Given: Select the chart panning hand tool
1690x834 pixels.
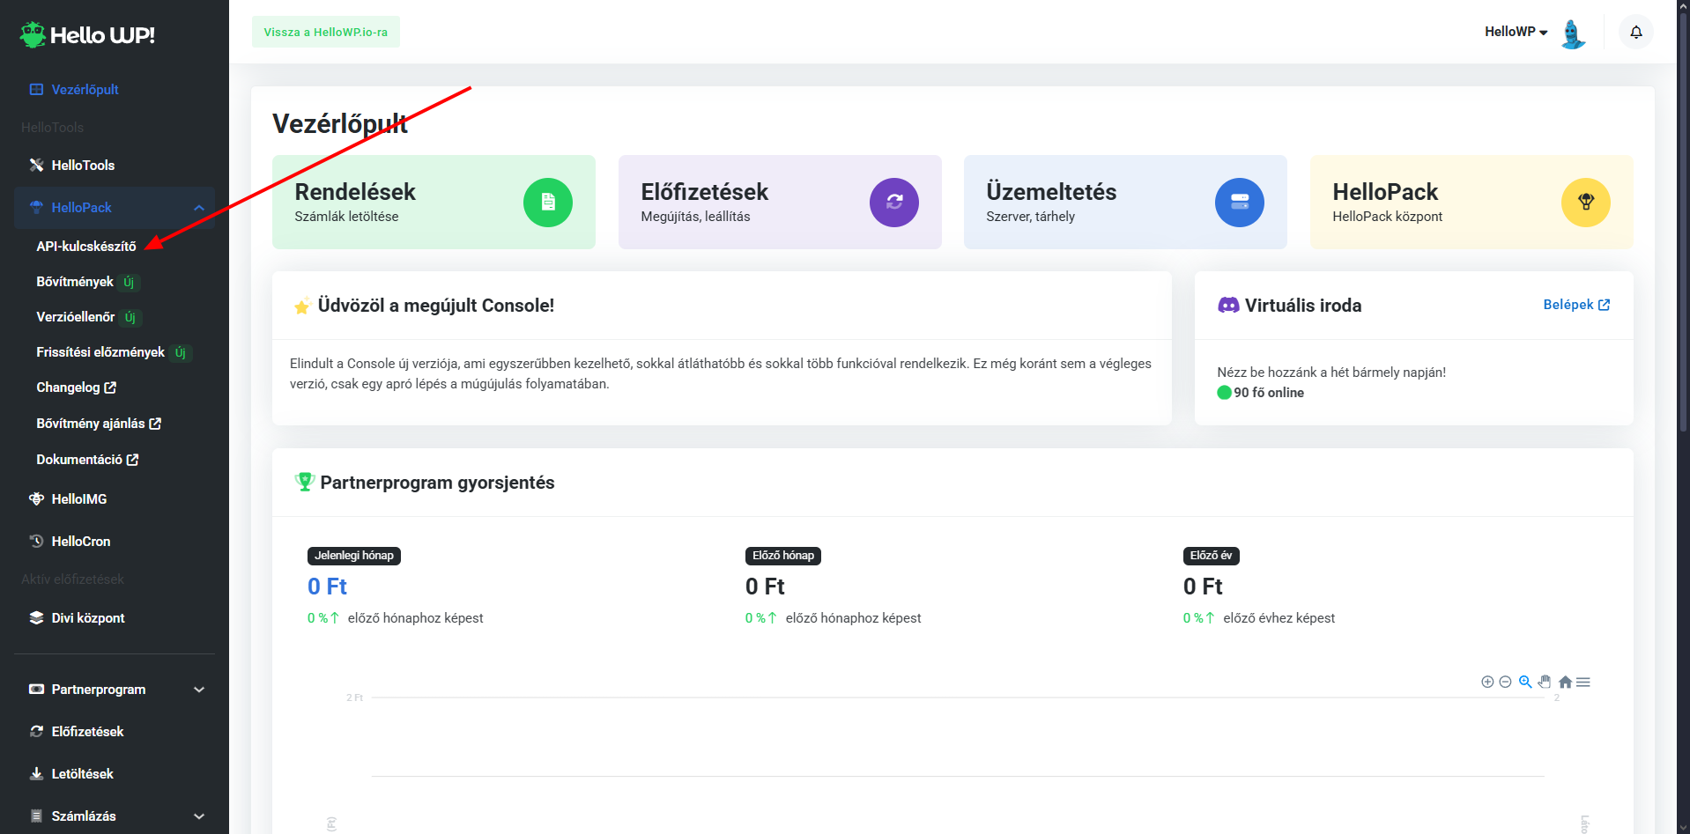Looking at the screenshot, I should coord(1545,682).
